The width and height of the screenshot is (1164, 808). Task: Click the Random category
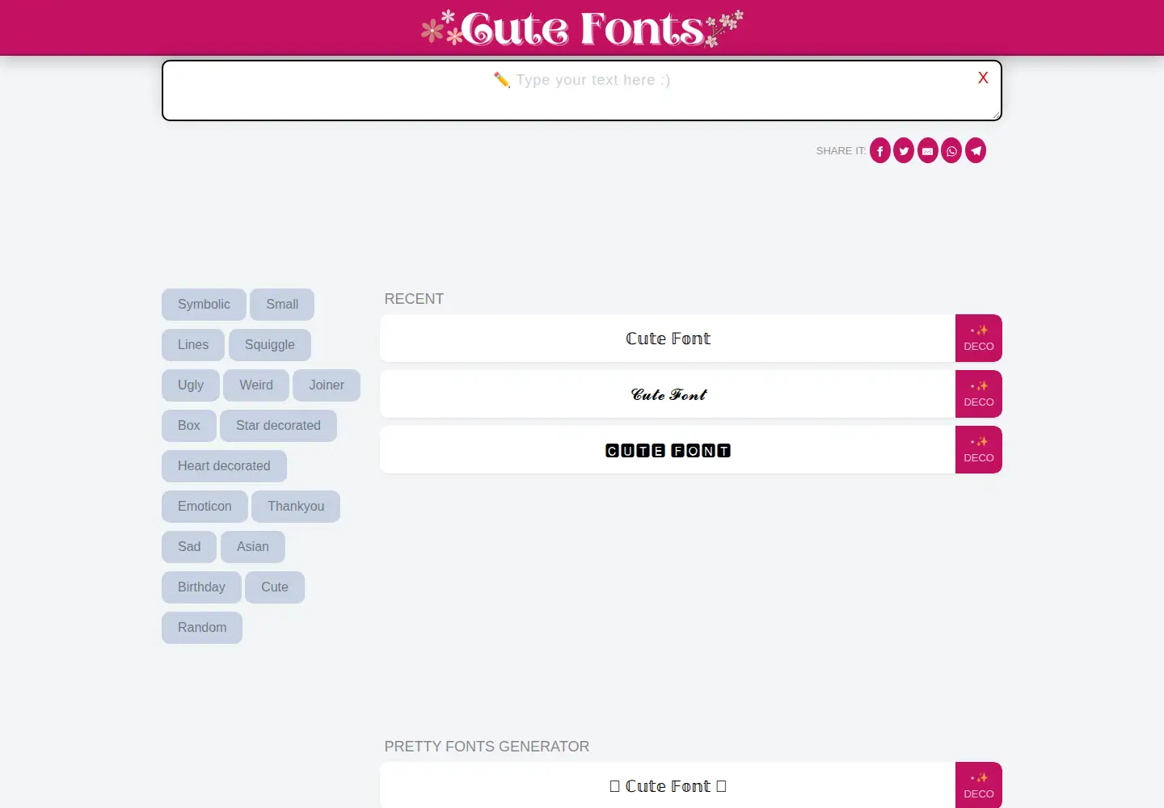[202, 628]
